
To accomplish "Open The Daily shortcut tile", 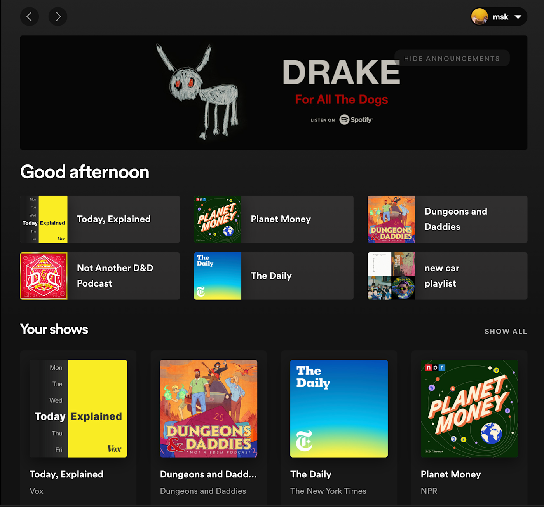I will [x=274, y=276].
